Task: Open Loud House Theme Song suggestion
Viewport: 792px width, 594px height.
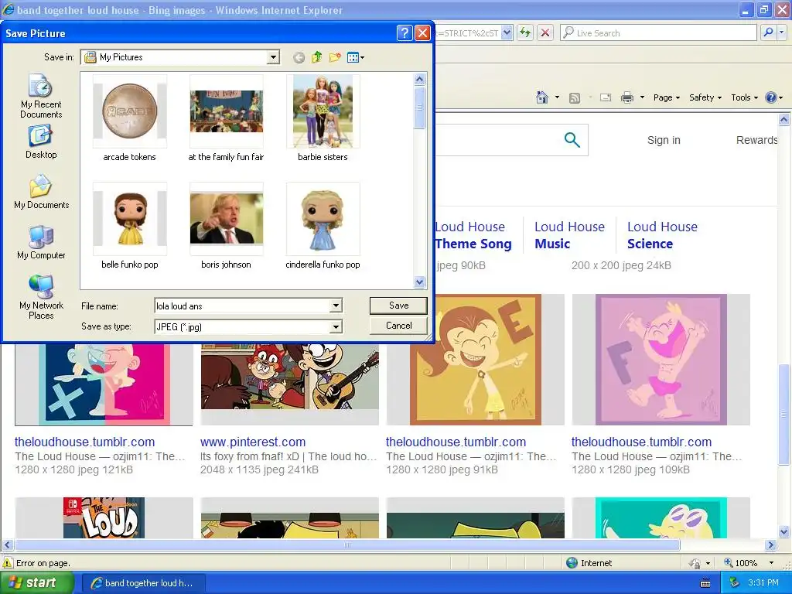Action: click(473, 235)
